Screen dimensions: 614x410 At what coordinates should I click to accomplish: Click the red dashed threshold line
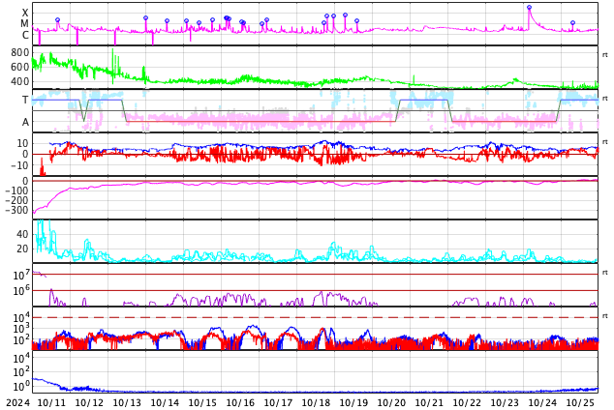291,317
